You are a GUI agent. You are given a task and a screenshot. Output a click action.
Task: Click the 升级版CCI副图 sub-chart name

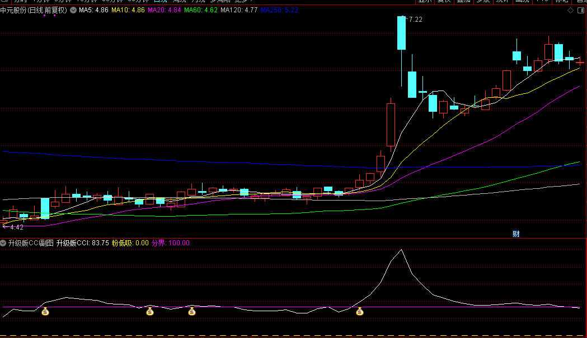click(31, 243)
